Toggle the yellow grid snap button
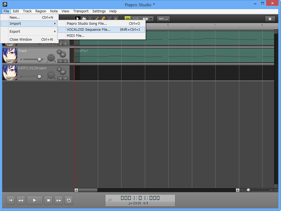 (128, 19)
